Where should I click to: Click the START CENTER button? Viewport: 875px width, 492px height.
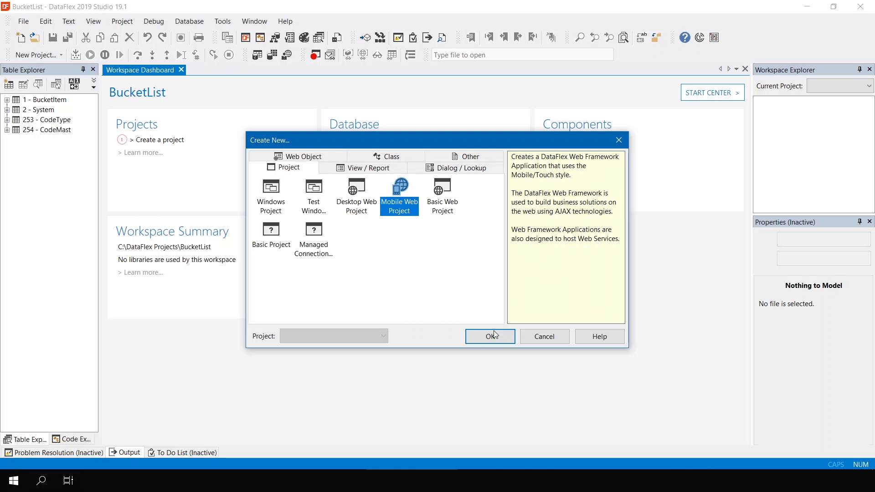tap(712, 92)
